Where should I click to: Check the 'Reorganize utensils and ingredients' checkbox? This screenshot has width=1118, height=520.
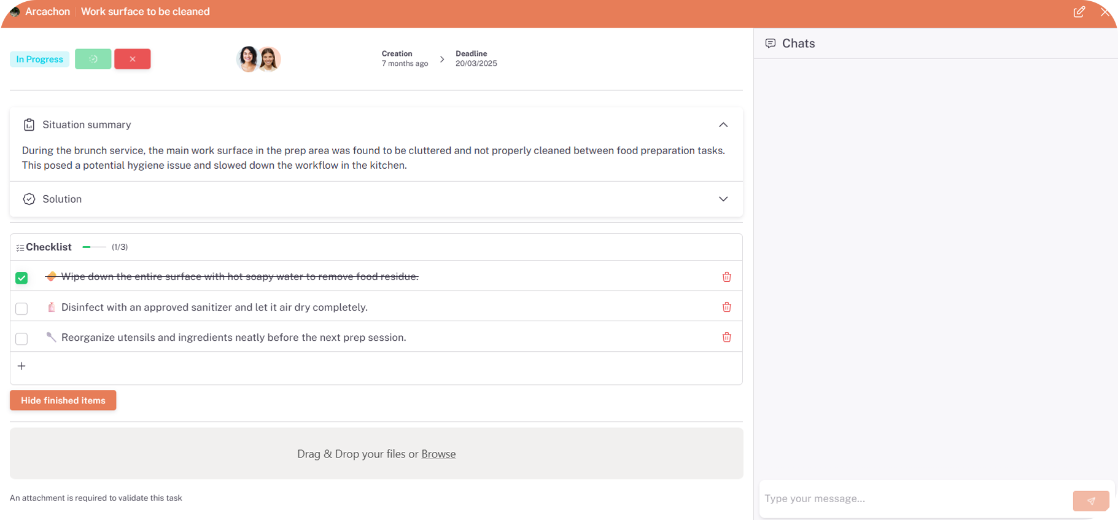(21, 338)
